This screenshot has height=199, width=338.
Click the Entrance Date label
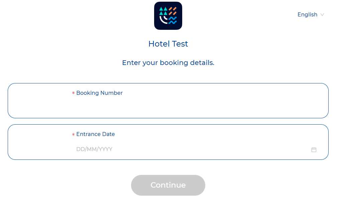pyautogui.click(x=96, y=134)
